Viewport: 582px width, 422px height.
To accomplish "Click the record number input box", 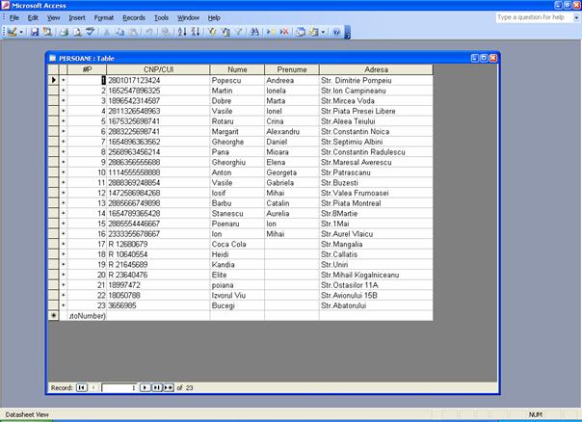I will coord(119,387).
